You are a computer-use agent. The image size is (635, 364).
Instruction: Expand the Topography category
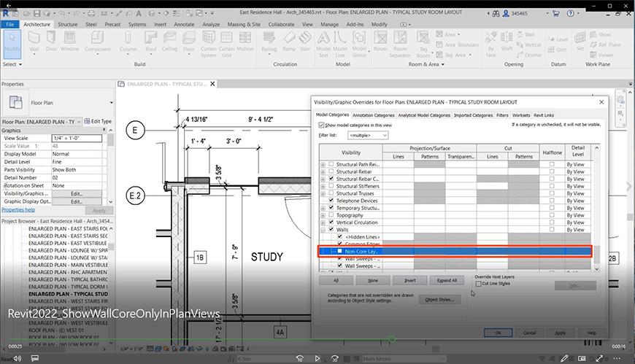tap(323, 215)
